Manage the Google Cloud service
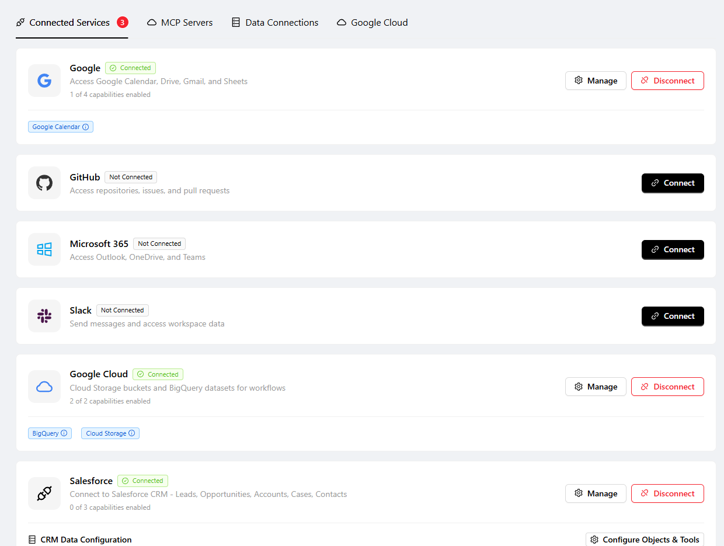This screenshot has height=546, width=724. coord(596,387)
